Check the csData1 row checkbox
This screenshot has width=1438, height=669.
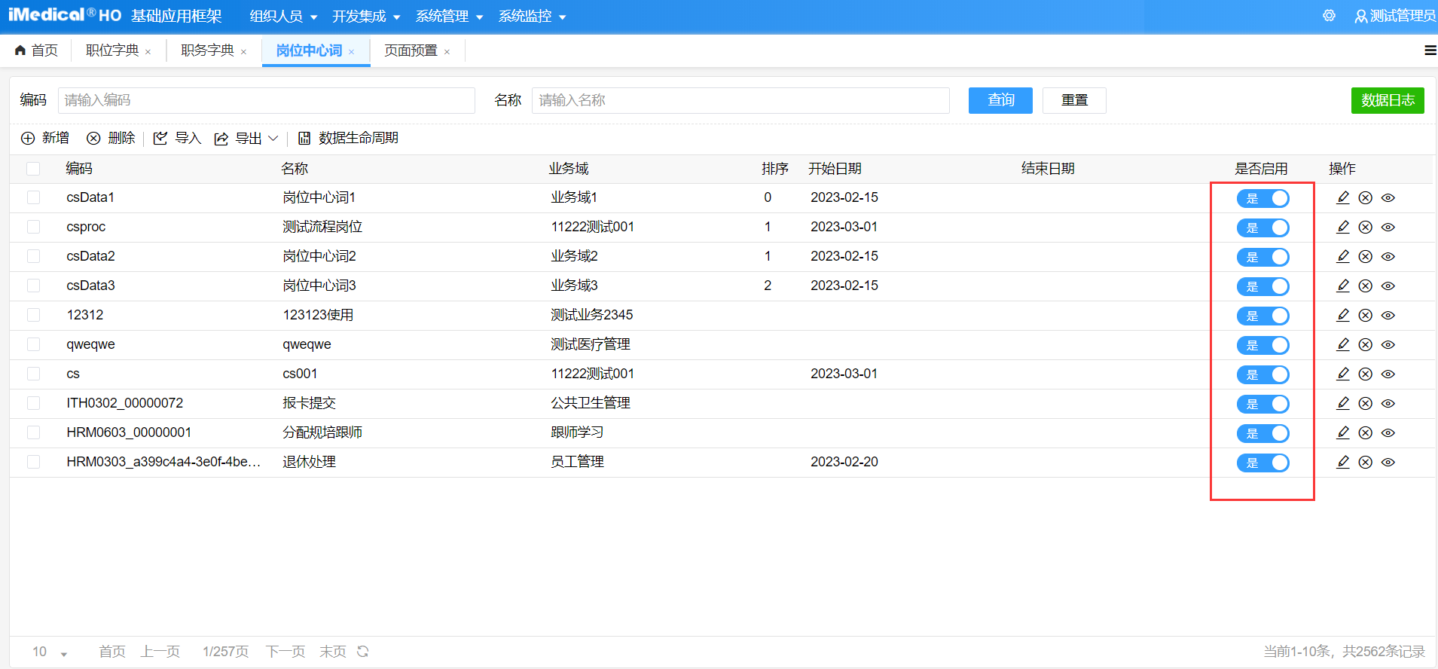pos(33,197)
